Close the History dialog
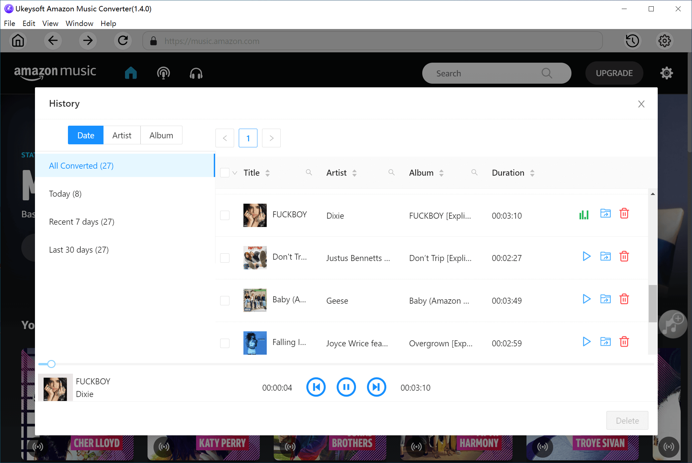The width and height of the screenshot is (692, 463). coord(641,104)
